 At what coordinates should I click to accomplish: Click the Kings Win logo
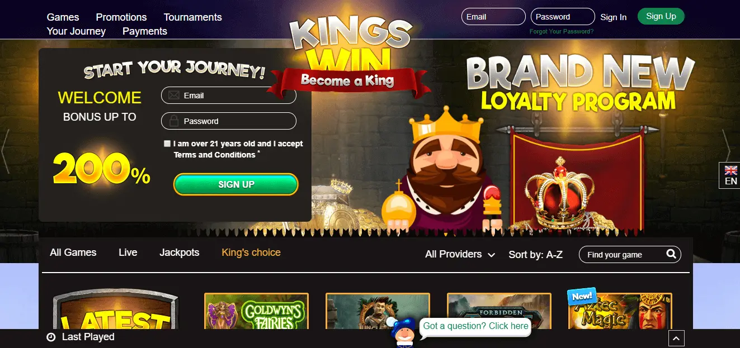351,55
